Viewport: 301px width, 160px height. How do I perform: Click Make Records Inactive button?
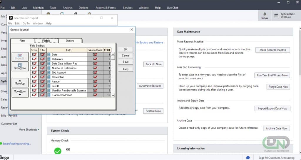pos(273,50)
